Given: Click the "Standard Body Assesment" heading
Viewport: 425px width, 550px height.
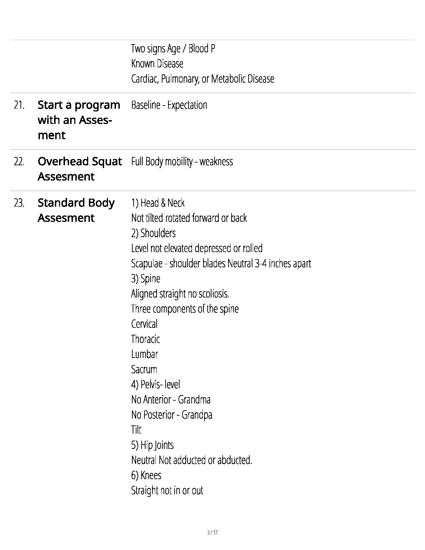Looking at the screenshot, I should [76, 210].
